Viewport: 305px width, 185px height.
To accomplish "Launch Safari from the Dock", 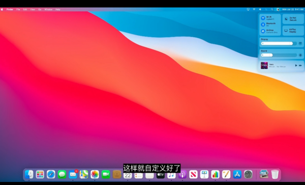I will click(51, 174).
